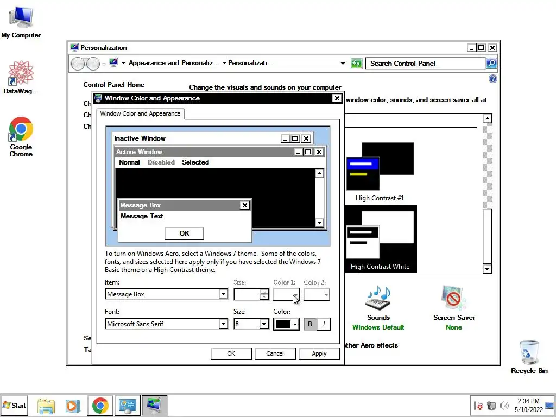Click Cancel in Window Color dialog
556x417 pixels.
click(x=275, y=353)
